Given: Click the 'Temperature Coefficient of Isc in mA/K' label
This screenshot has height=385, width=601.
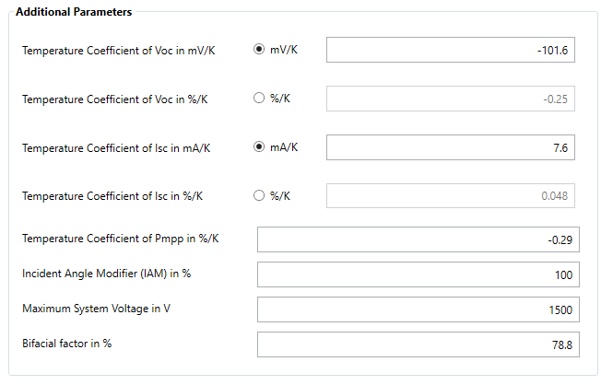Looking at the screenshot, I should tap(116, 147).
